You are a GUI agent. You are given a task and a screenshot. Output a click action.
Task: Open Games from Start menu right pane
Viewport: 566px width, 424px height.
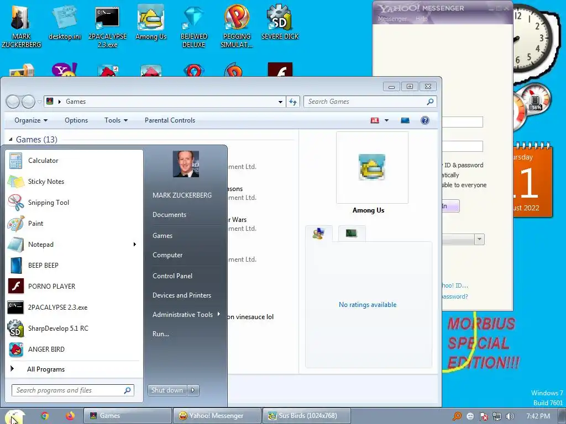163,236
